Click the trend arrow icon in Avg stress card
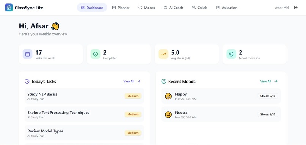Image resolution: width=306 pixels, height=145 pixels. coord(163,54)
